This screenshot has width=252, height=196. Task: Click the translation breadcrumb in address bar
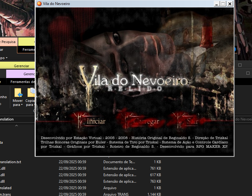(x=7, y=119)
